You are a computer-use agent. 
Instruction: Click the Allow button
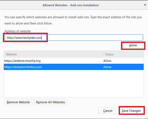[x=133, y=45]
